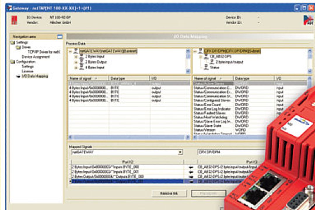Viewport: 315px width, 210px height.
Task: Click right table Data type column header
Action: click(x=254, y=78)
